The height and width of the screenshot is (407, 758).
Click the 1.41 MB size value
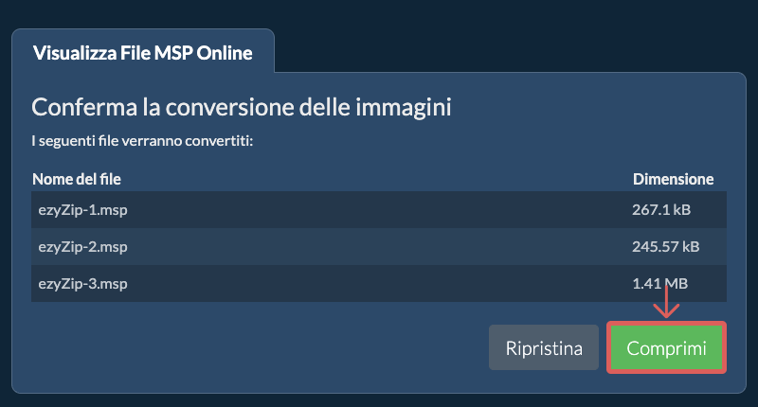tap(659, 283)
